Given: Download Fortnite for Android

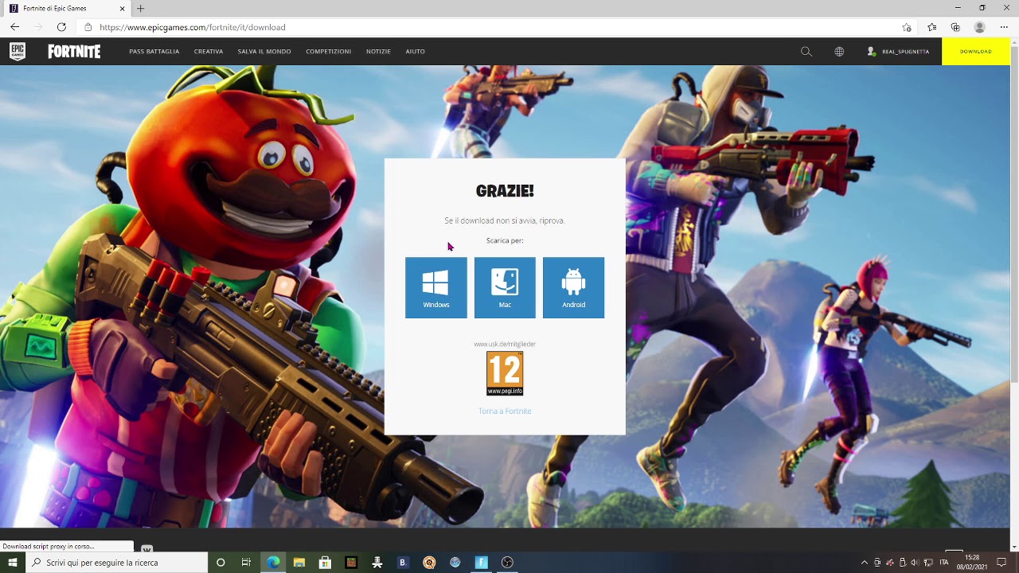Looking at the screenshot, I should [x=573, y=287].
